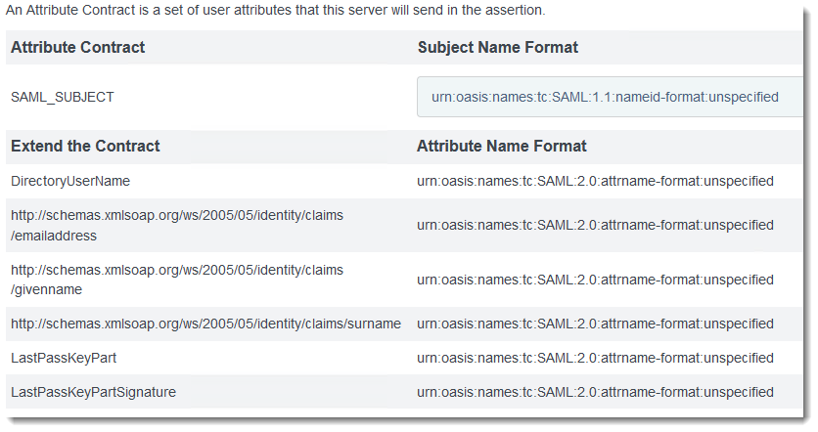Click the name format value for LastPassKeyPartSignature
This screenshot has height=432, width=818.
click(x=595, y=392)
